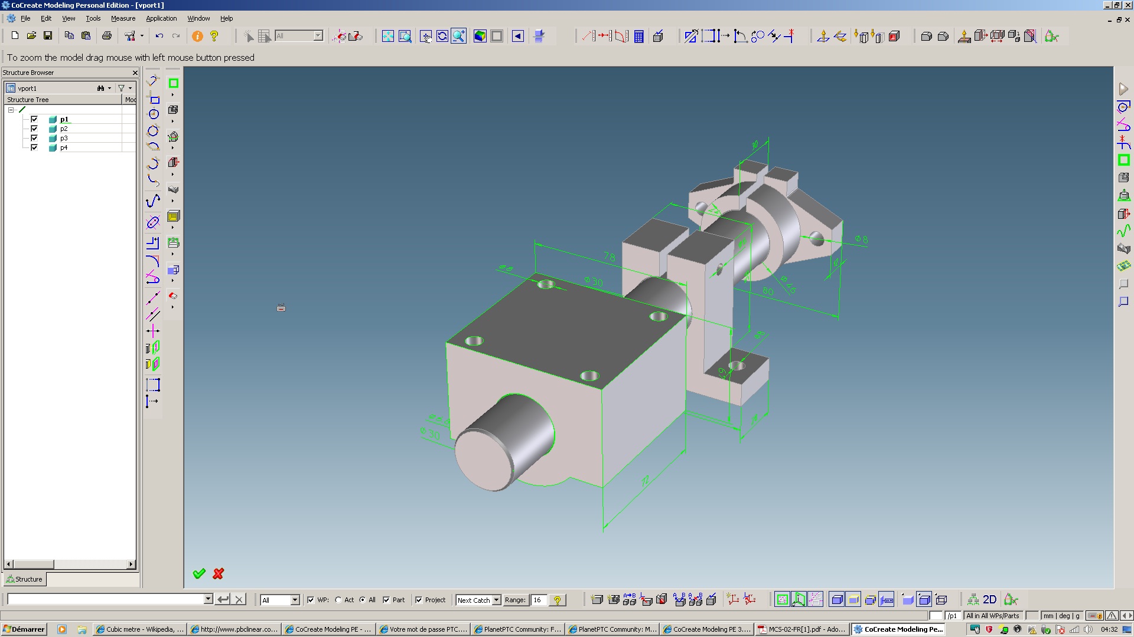Click the green square workplane icon
The image size is (1134, 637).
click(174, 83)
